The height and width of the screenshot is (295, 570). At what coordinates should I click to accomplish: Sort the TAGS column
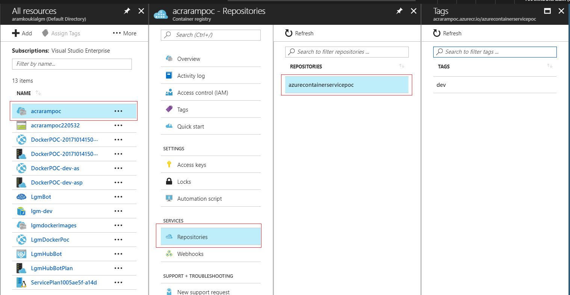coord(550,66)
